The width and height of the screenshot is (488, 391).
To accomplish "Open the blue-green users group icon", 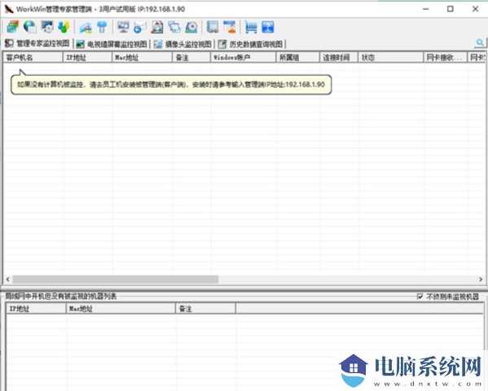I will coord(64,27).
